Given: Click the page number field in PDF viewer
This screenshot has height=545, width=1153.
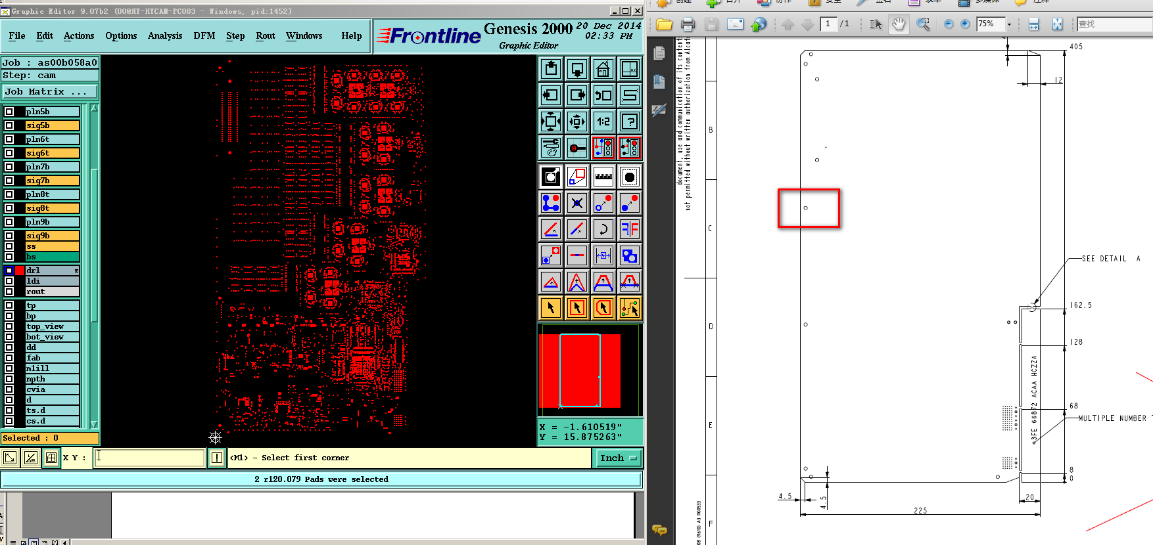Looking at the screenshot, I should point(828,24).
